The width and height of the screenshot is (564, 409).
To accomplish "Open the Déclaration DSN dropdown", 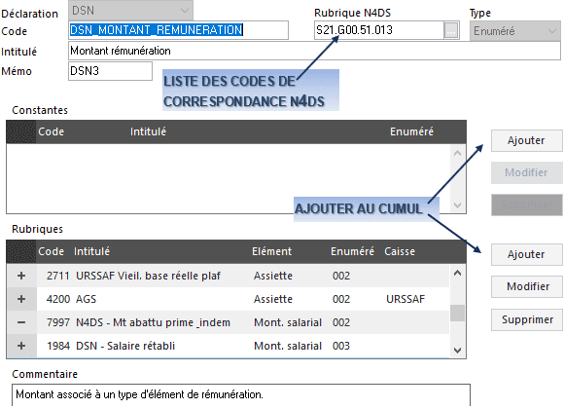I will coord(130,11).
